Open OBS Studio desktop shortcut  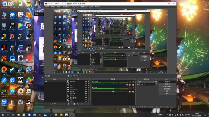(29, 37)
